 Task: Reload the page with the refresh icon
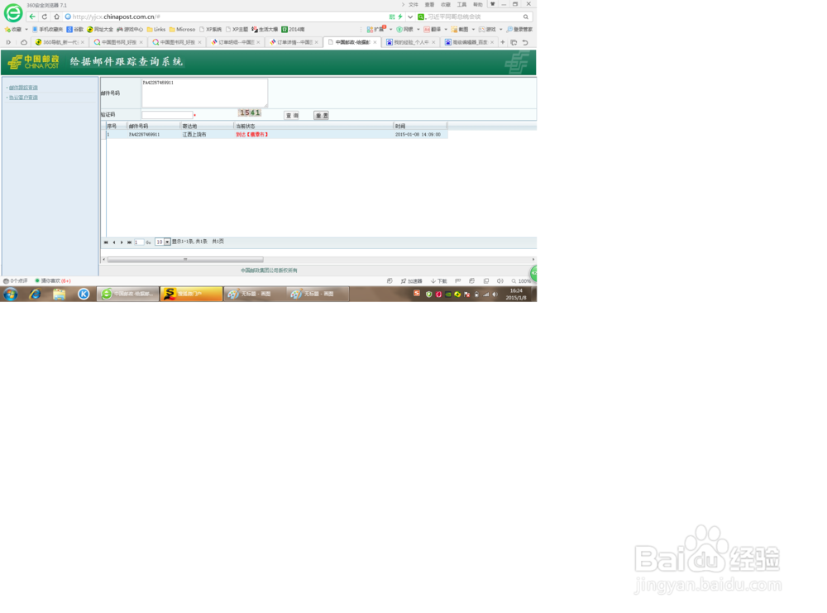click(45, 17)
